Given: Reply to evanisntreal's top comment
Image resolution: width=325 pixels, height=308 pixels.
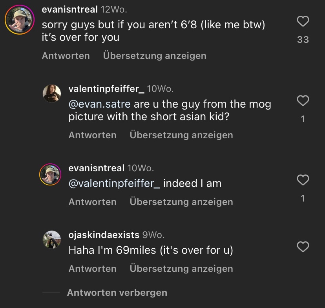Looking at the screenshot, I should click(x=66, y=56).
